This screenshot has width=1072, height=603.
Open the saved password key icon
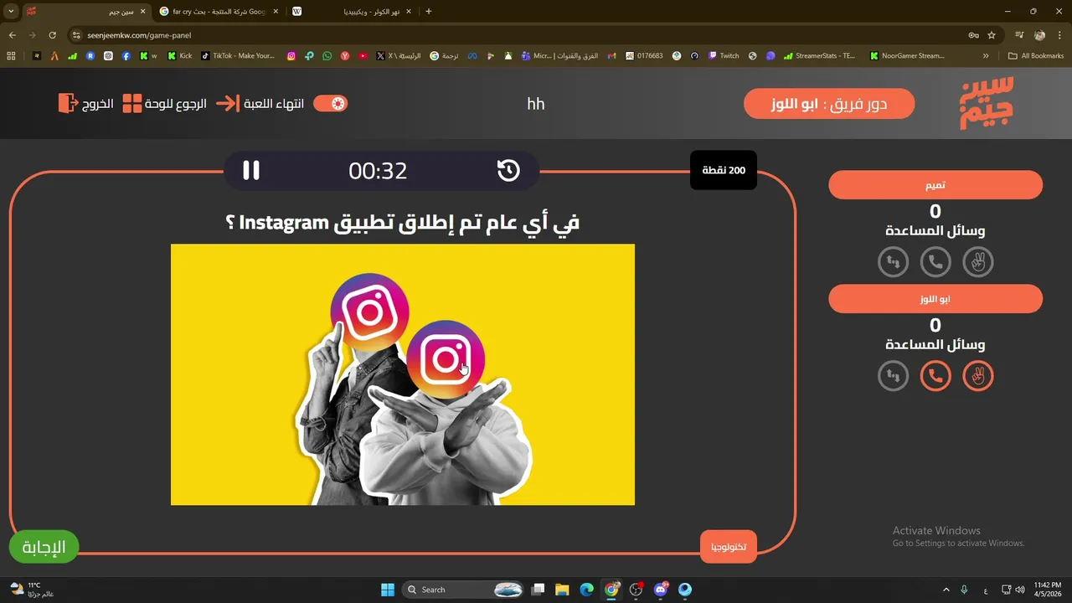tap(973, 35)
